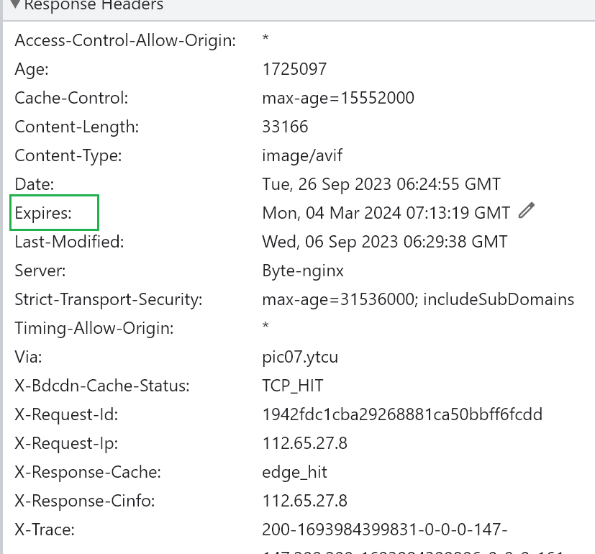Collapse the Response Headers section

15,6
